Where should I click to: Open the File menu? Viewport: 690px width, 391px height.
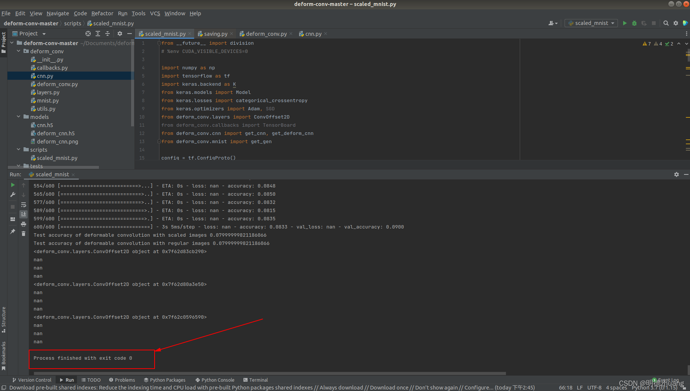tap(6, 13)
